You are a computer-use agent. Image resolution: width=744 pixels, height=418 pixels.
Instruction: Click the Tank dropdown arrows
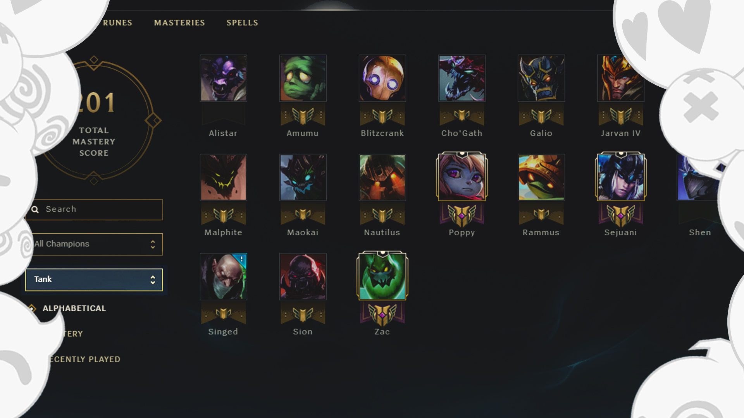point(153,279)
